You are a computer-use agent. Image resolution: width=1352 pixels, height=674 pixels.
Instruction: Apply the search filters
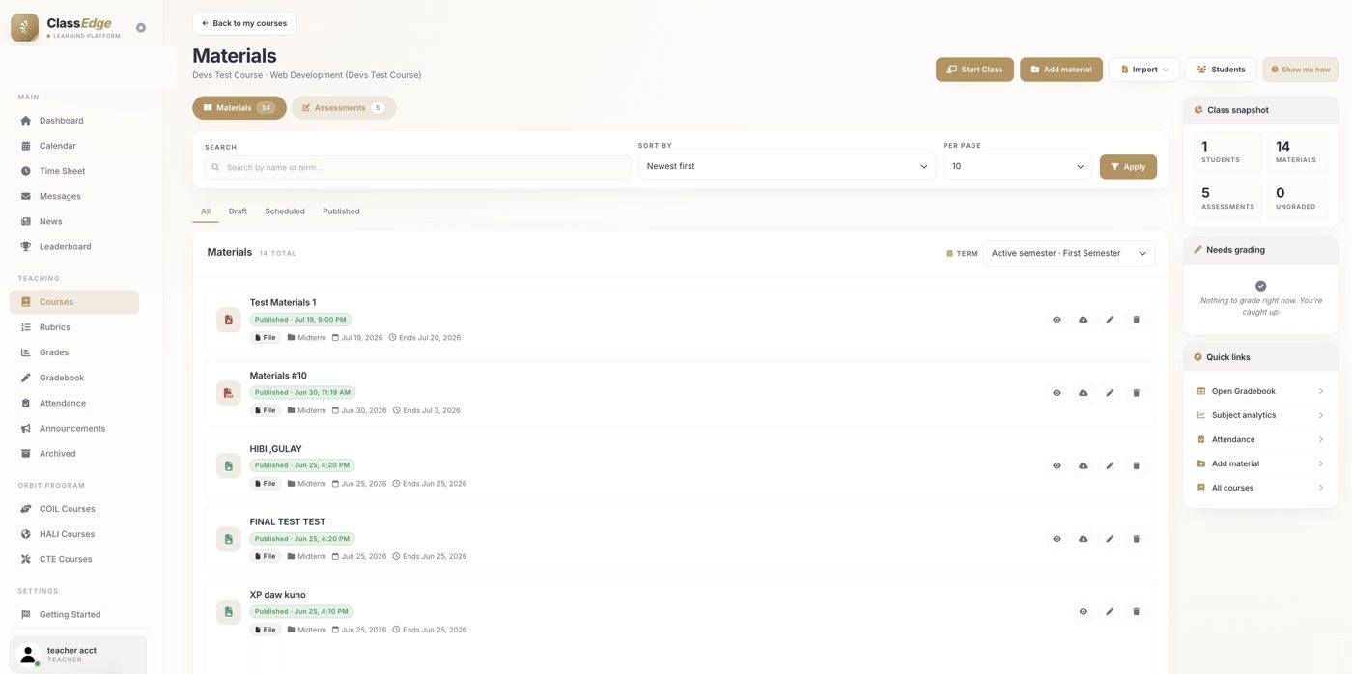point(1128,167)
